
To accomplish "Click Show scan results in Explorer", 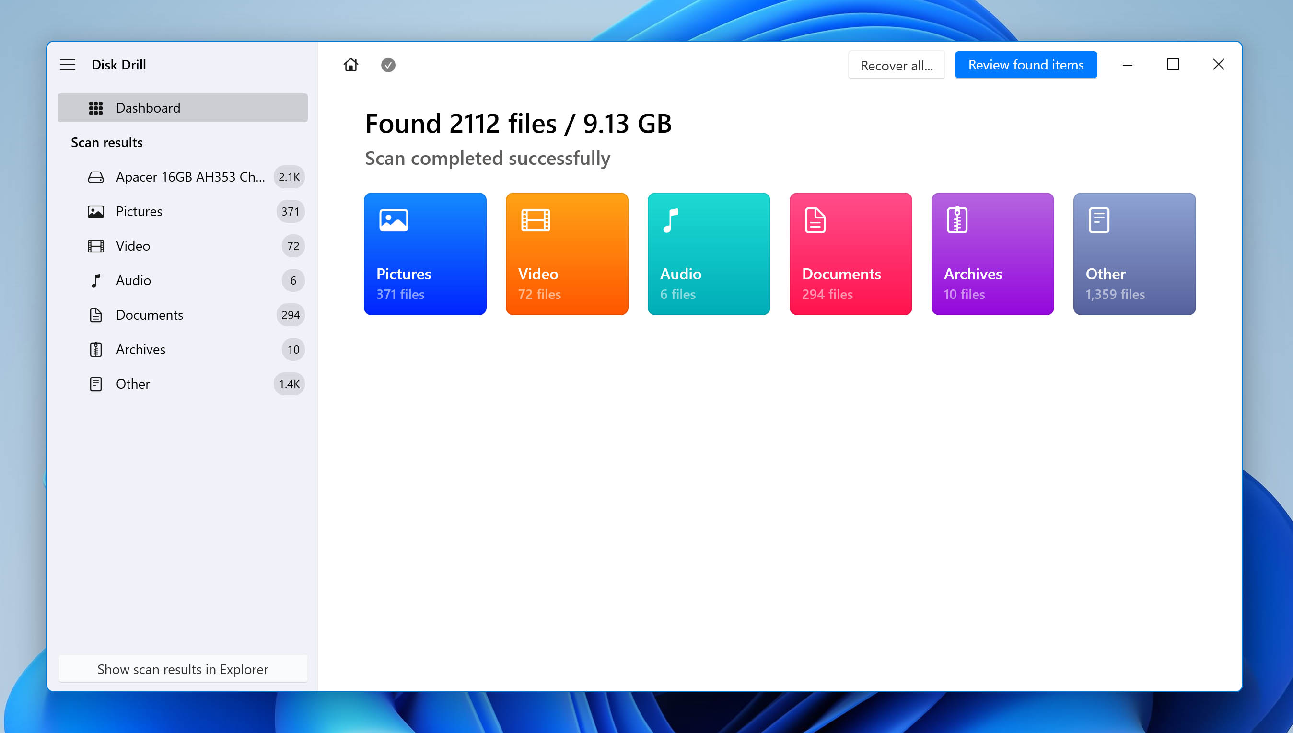I will coord(182,669).
